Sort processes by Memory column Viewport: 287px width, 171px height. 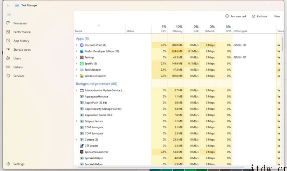(x=176, y=29)
